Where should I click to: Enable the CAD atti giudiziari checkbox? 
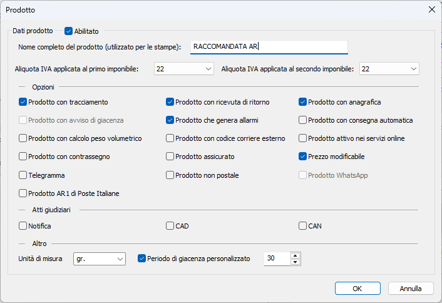(x=170, y=225)
